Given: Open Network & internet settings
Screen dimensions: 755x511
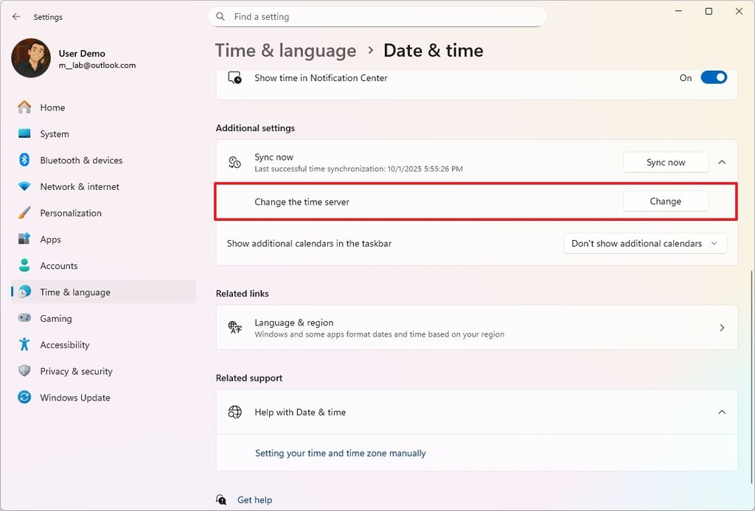Looking at the screenshot, I should pyautogui.click(x=80, y=186).
